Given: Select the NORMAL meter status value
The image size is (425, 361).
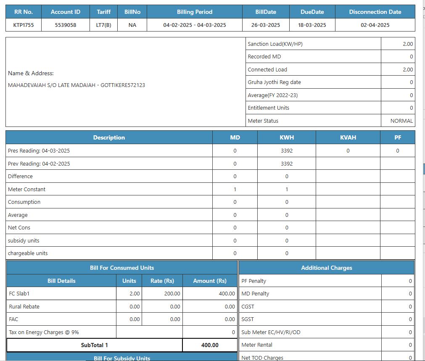Looking at the screenshot, I should click(x=402, y=121).
